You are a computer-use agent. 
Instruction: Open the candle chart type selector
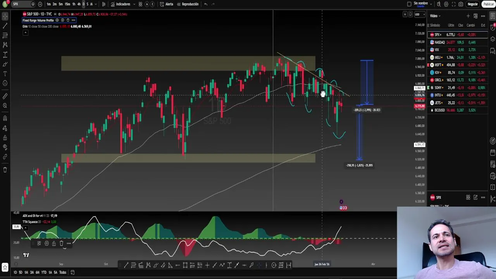point(103,4)
